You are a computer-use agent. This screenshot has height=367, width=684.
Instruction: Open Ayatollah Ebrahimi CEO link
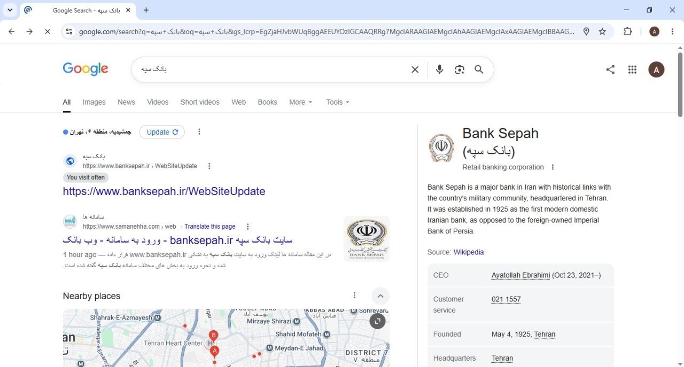click(520, 275)
